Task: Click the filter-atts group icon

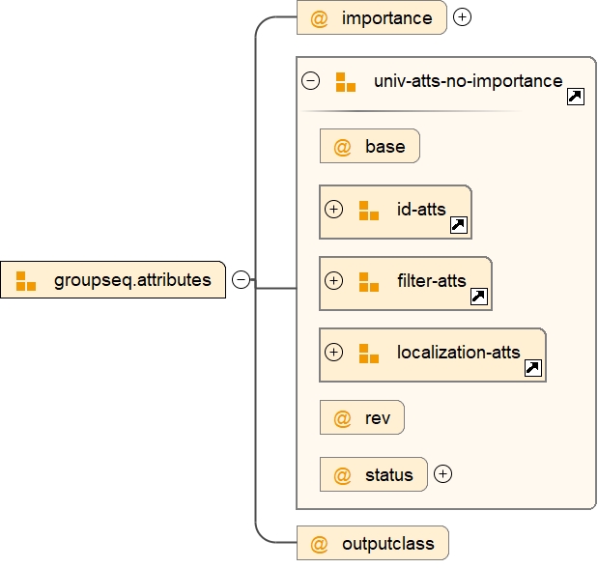Action: (x=369, y=282)
